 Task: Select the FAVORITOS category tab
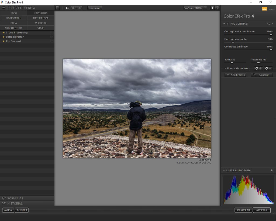pyautogui.click(x=41, y=13)
